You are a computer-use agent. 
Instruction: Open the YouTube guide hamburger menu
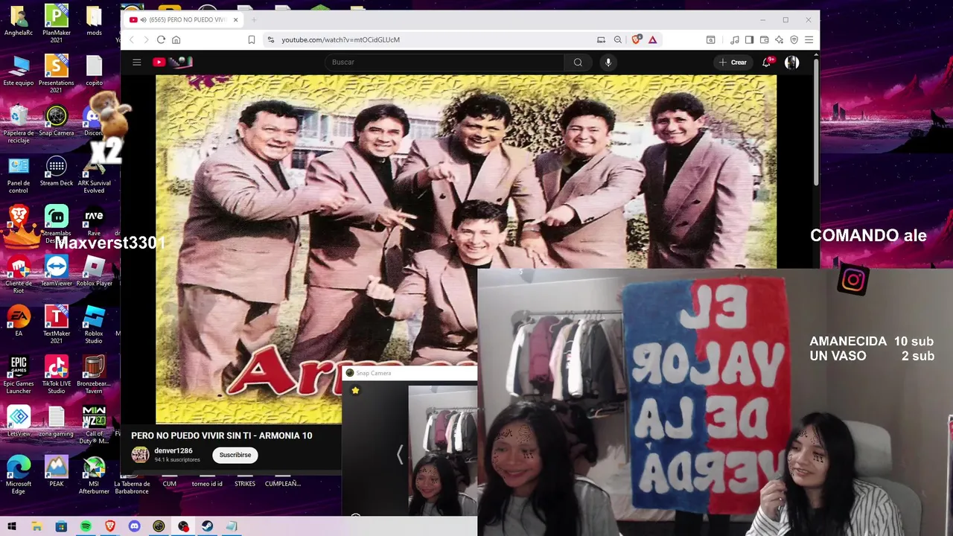[137, 63]
